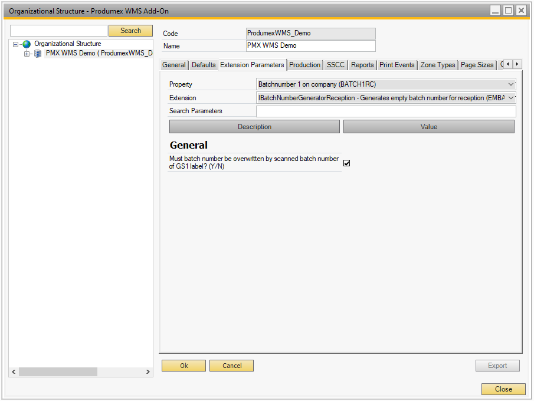Open the Extension dropdown
This screenshot has width=534, height=401.
coord(511,98)
